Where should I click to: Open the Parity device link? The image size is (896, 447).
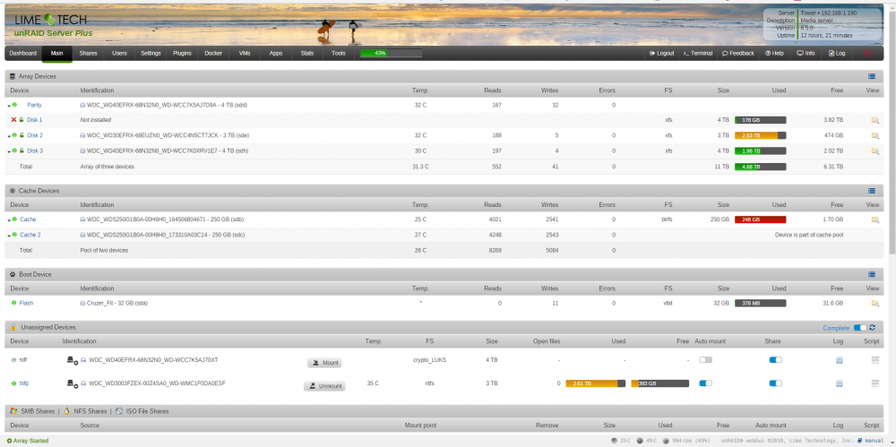(x=34, y=105)
